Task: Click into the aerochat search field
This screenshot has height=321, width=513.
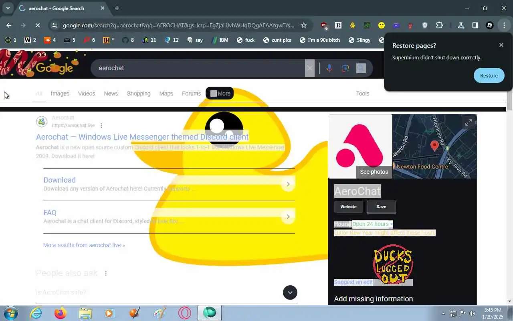Action: [x=198, y=68]
